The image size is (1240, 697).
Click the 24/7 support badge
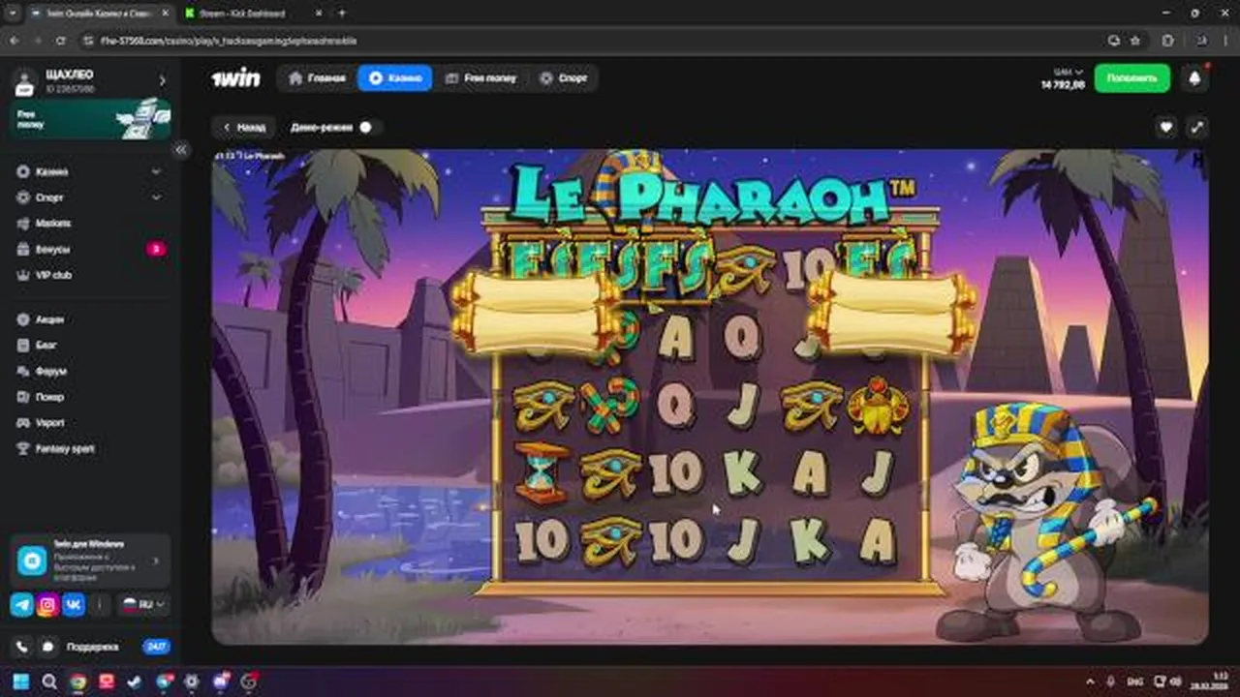click(156, 647)
